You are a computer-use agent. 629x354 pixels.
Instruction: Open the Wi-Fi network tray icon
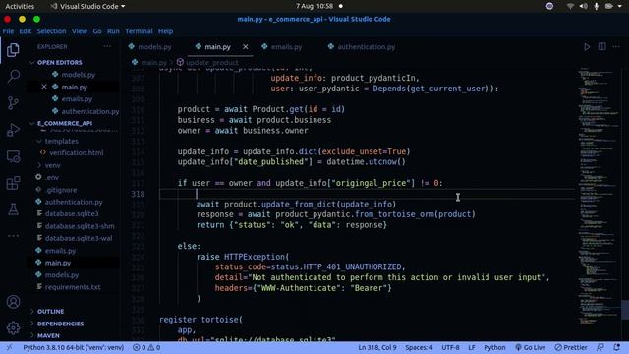tap(570, 6)
